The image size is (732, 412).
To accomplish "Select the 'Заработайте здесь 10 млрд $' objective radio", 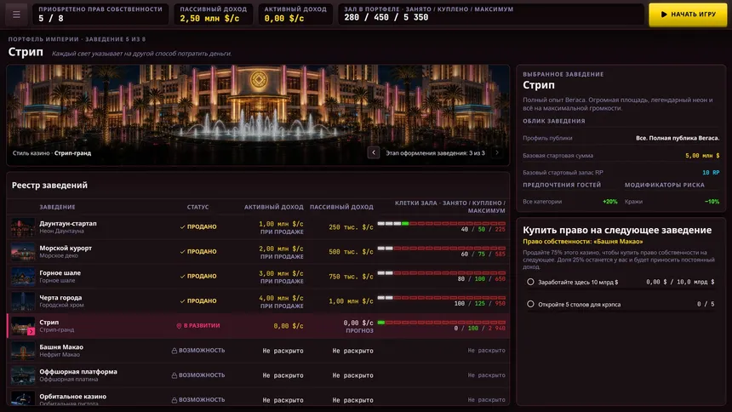I will click(x=530, y=282).
